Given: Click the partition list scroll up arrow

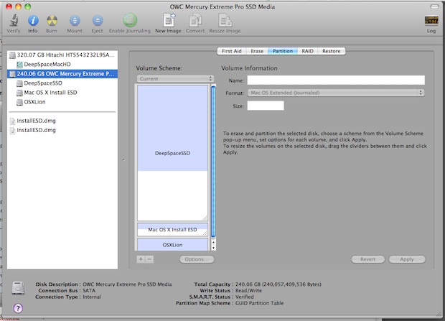Looking at the screenshot, I should [213, 242].
